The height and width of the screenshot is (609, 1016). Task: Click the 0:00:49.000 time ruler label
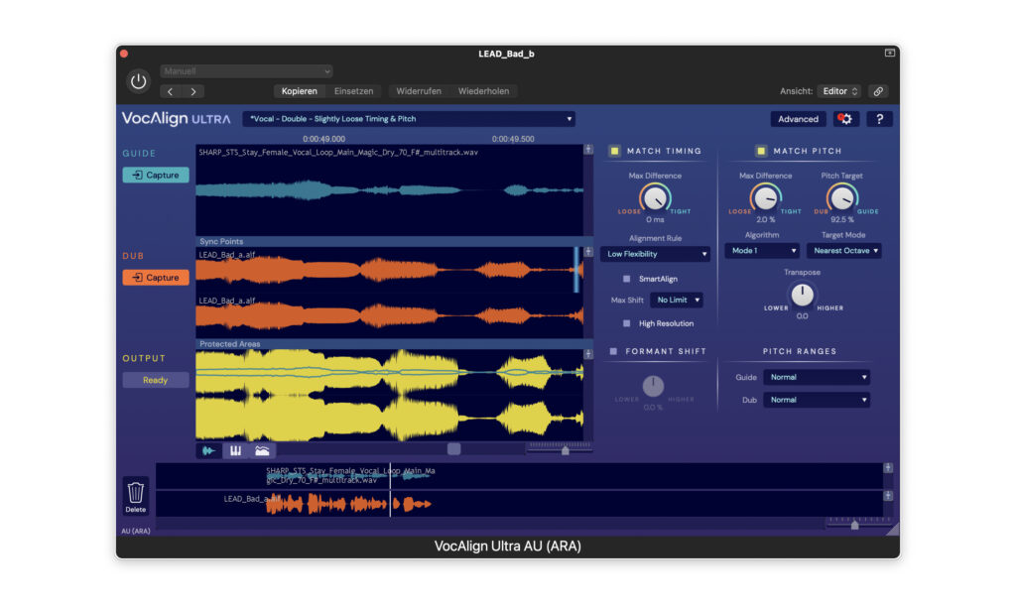(324, 139)
